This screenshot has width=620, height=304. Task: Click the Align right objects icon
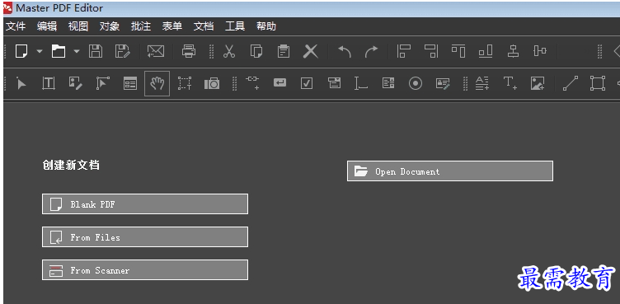coord(431,51)
